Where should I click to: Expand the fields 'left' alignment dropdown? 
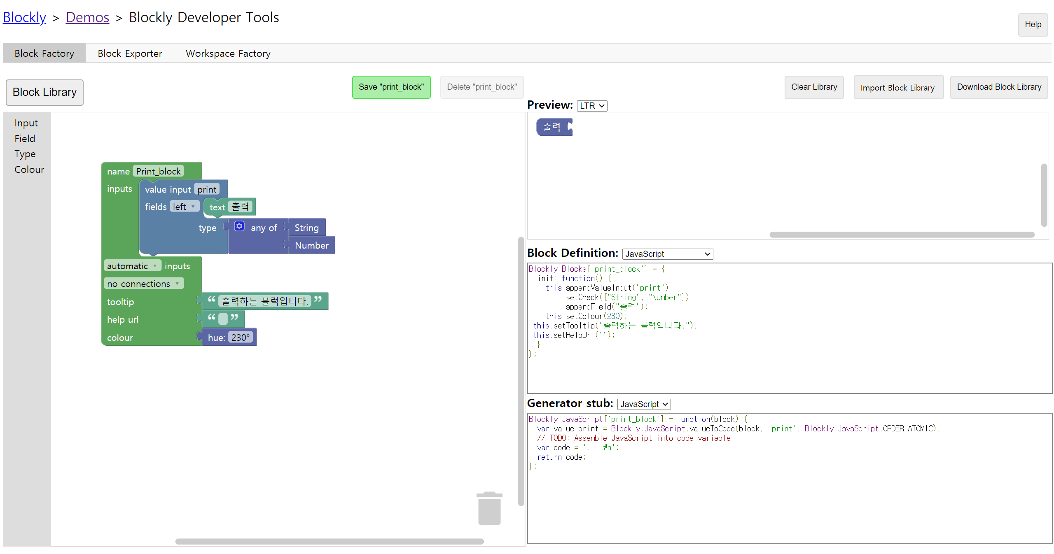pos(184,207)
